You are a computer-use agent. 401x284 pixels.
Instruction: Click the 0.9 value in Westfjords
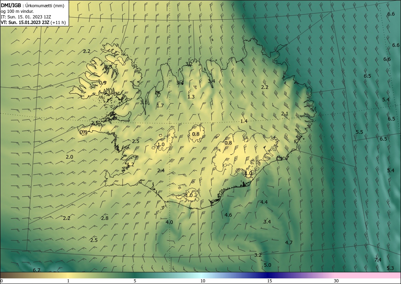[103, 83]
